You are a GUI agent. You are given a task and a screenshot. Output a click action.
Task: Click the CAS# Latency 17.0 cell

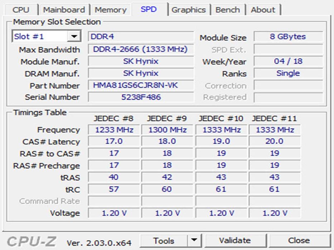point(114,141)
